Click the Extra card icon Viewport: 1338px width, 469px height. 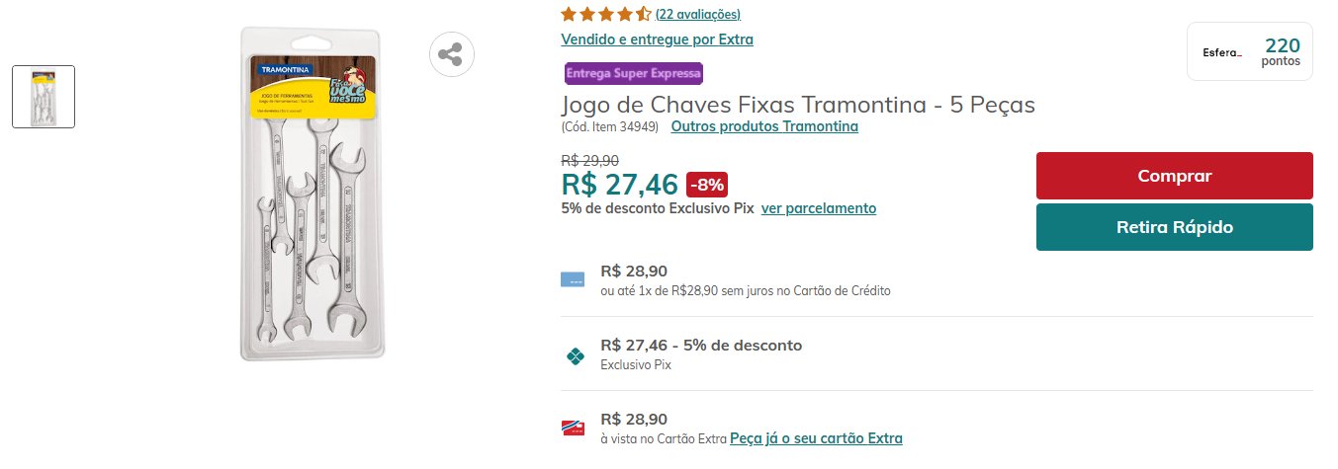tap(573, 428)
